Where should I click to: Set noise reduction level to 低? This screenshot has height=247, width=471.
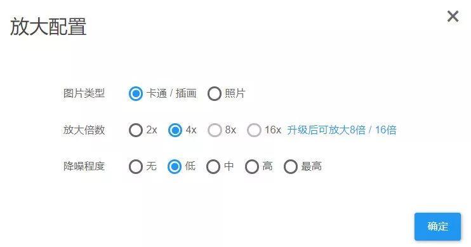click(174, 166)
